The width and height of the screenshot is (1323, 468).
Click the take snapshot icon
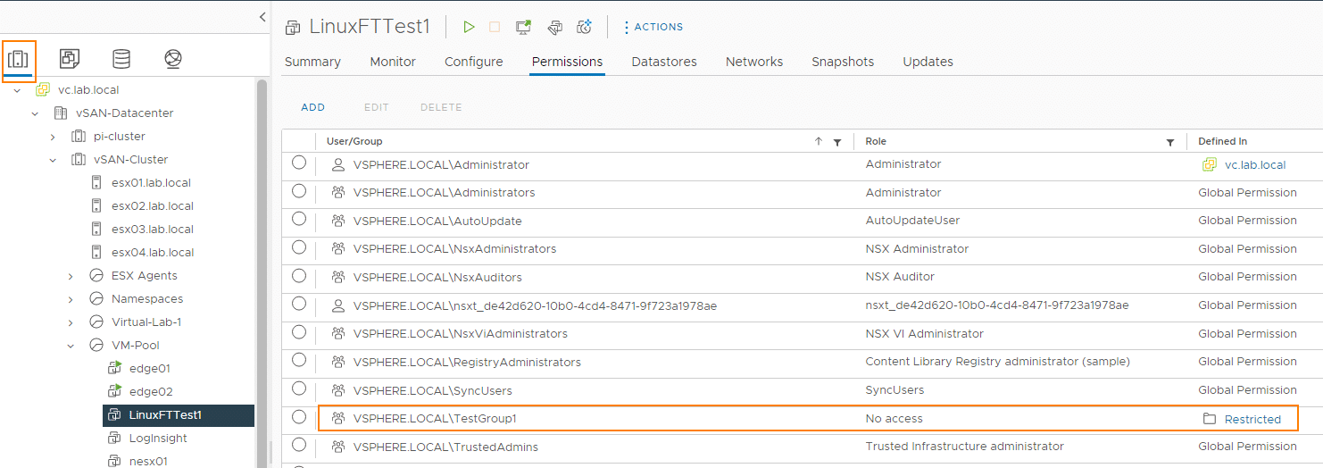[x=585, y=27]
